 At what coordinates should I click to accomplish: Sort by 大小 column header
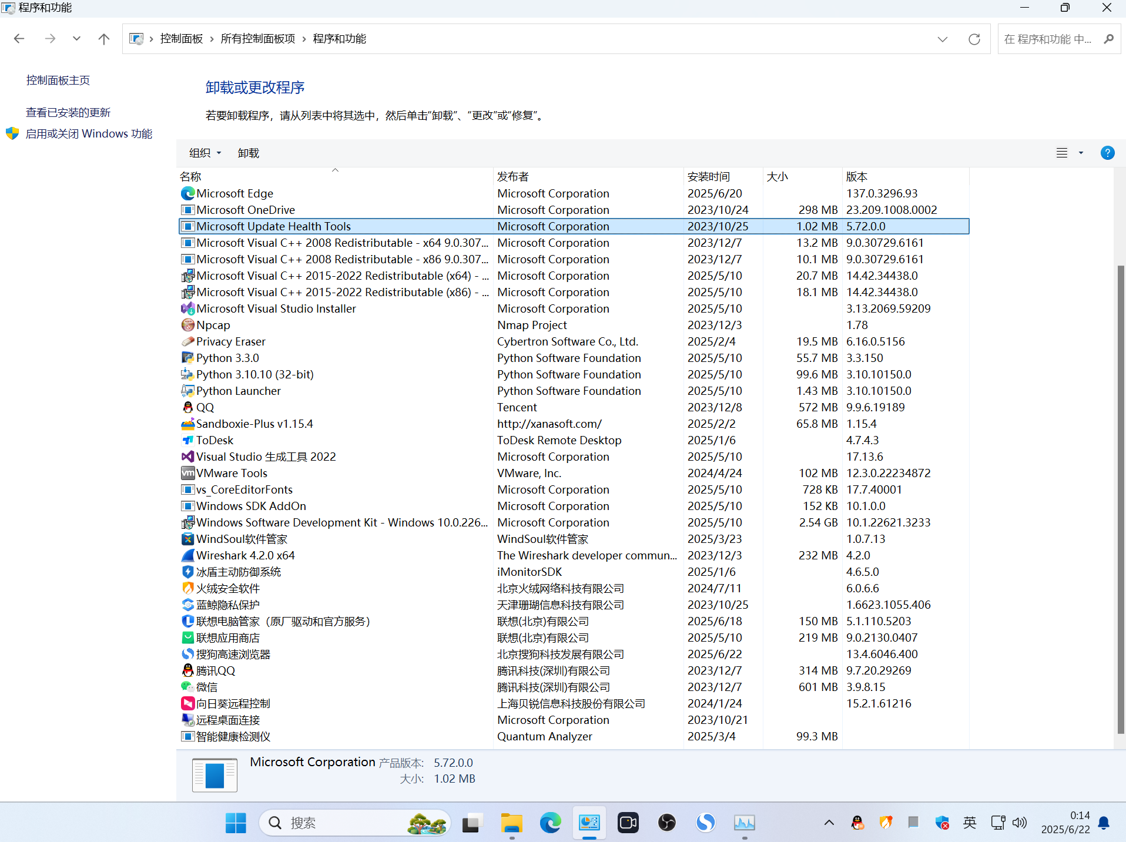coord(803,176)
